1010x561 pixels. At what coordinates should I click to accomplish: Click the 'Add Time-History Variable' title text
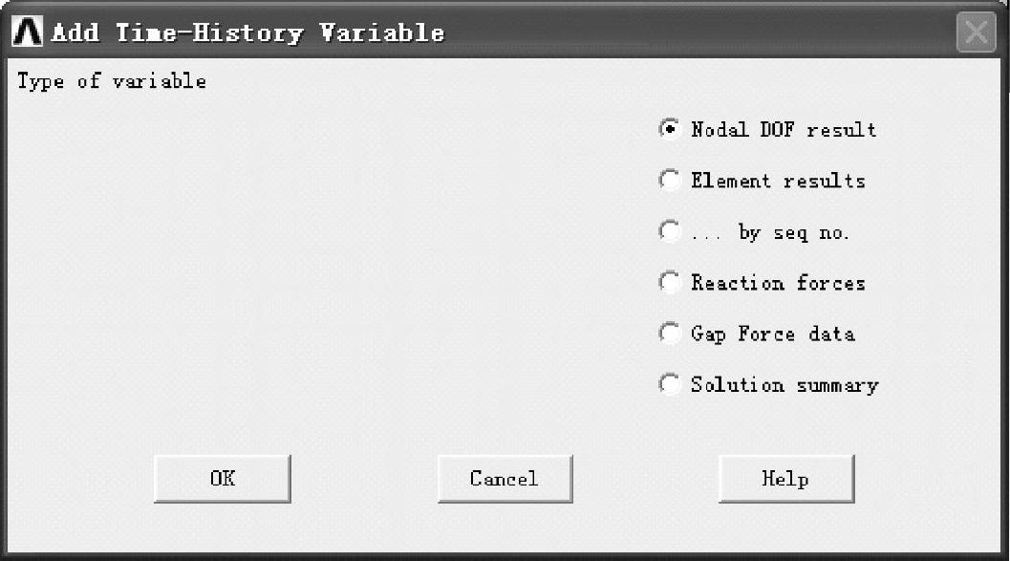(x=247, y=32)
